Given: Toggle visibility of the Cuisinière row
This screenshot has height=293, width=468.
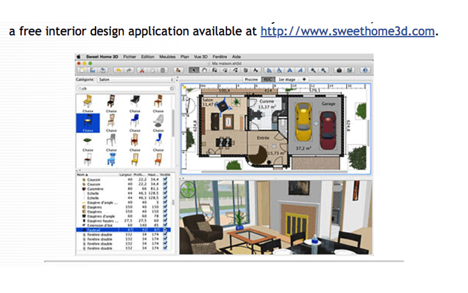Looking at the screenshot, I should tap(165, 189).
